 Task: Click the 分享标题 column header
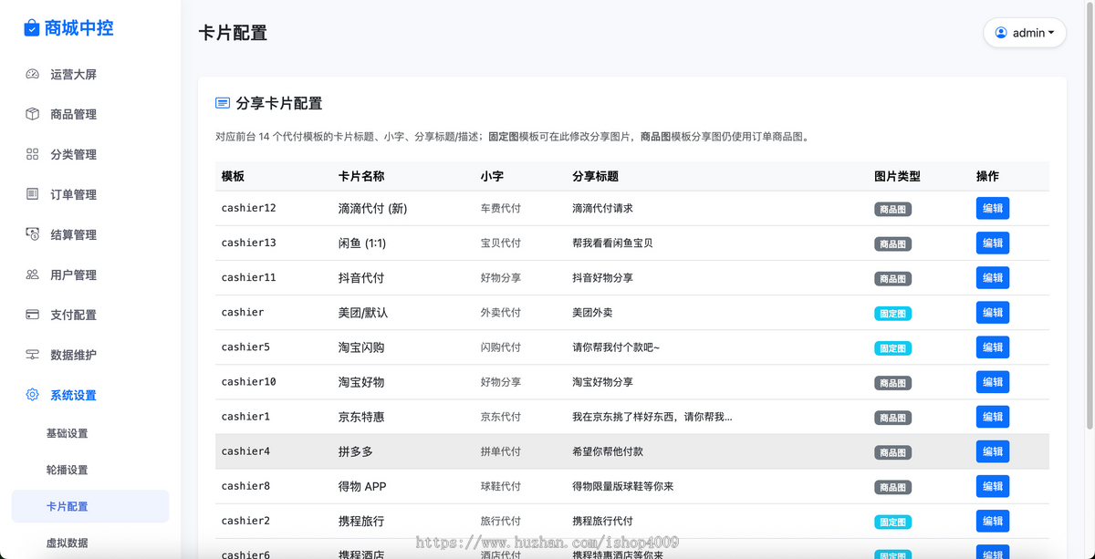[595, 176]
